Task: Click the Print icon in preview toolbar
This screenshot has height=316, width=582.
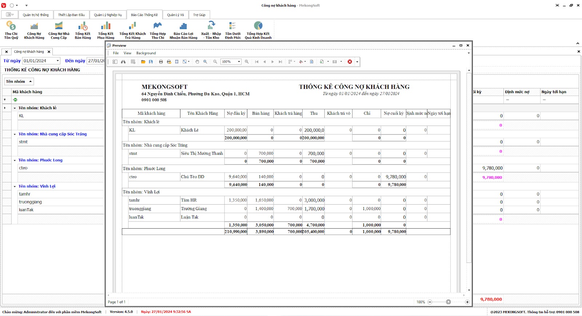Action: 161,62
